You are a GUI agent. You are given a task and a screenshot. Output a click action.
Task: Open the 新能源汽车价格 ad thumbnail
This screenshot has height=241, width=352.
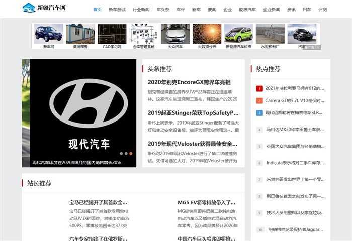coord(239,34)
